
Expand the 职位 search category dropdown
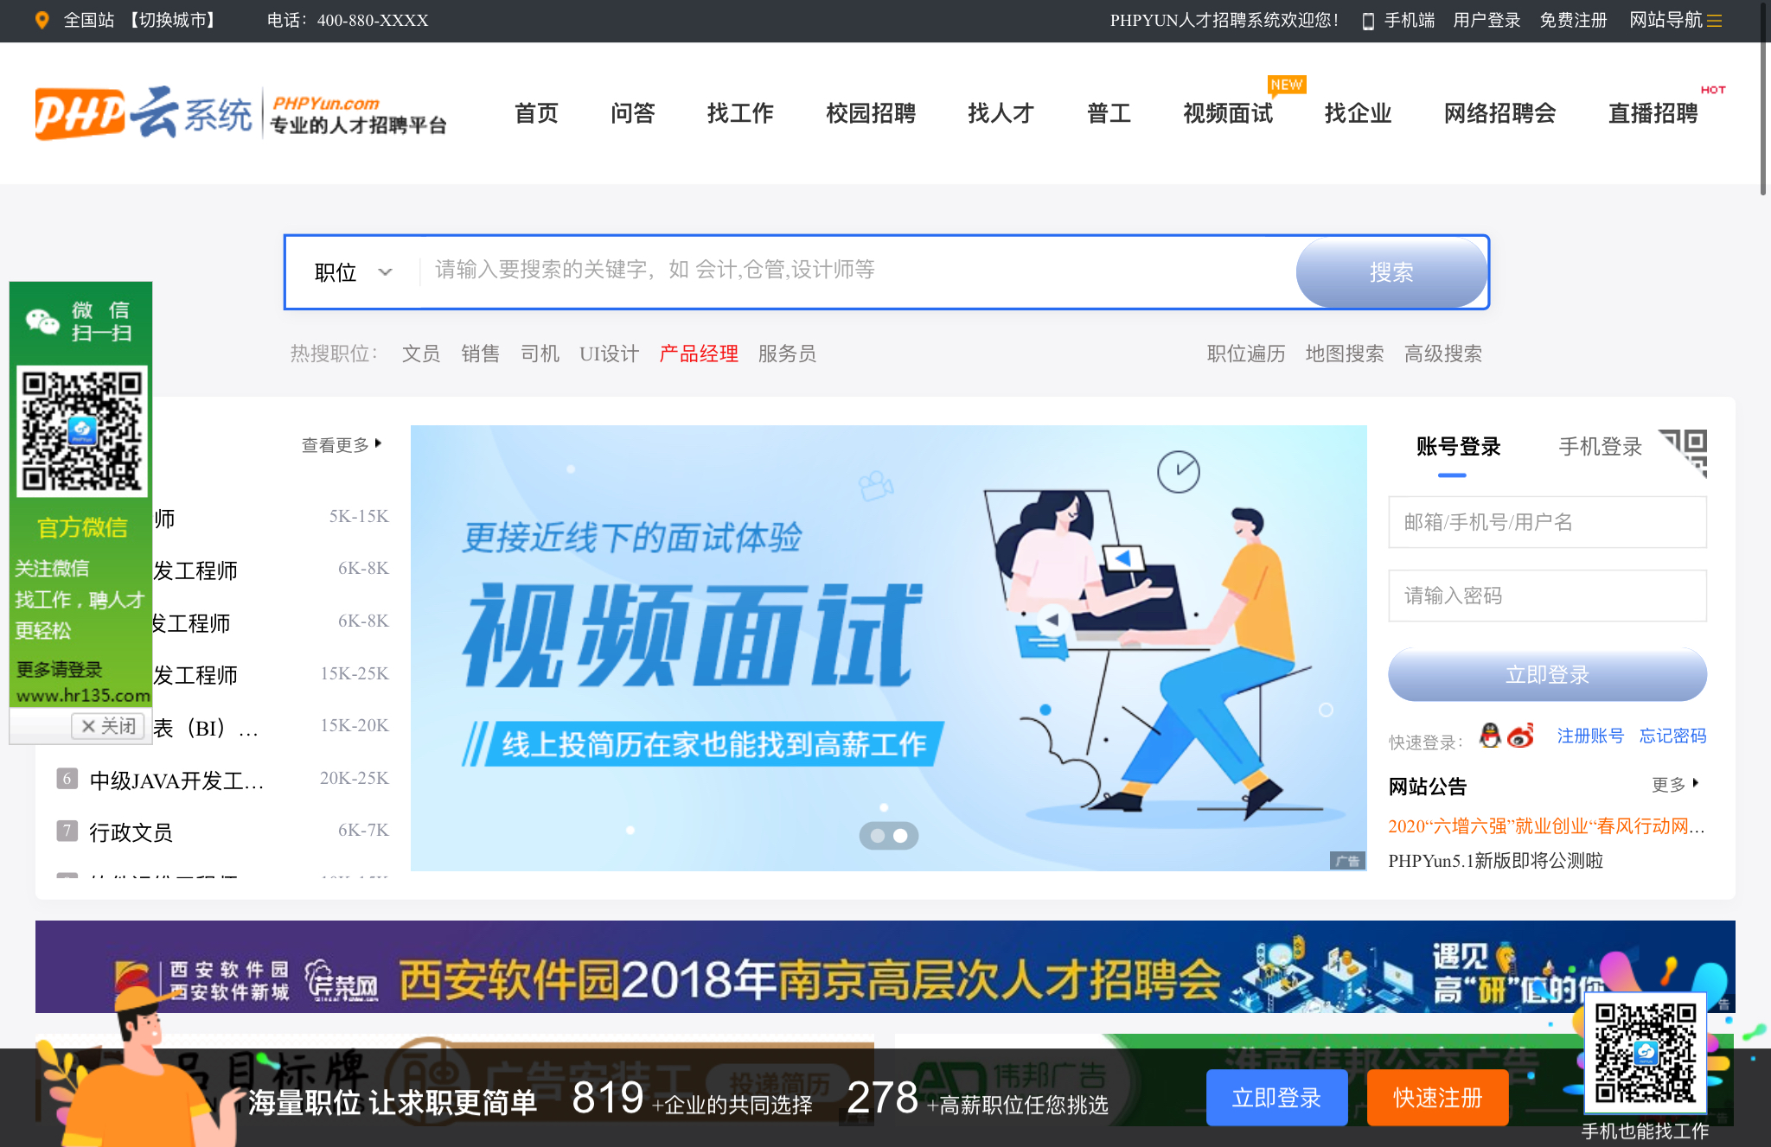(348, 271)
